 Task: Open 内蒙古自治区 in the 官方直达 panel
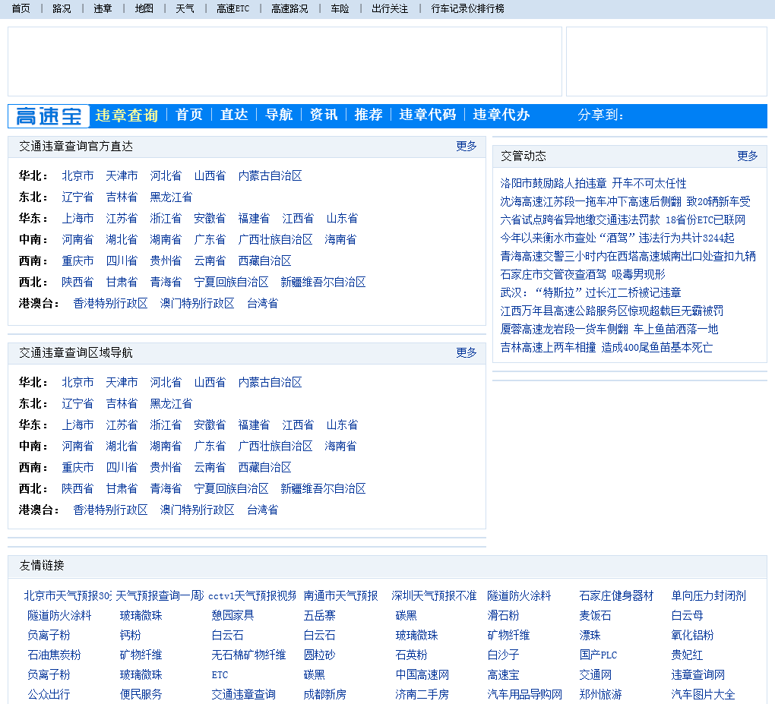coord(270,176)
